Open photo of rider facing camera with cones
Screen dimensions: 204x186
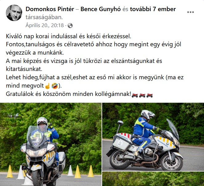50,144
